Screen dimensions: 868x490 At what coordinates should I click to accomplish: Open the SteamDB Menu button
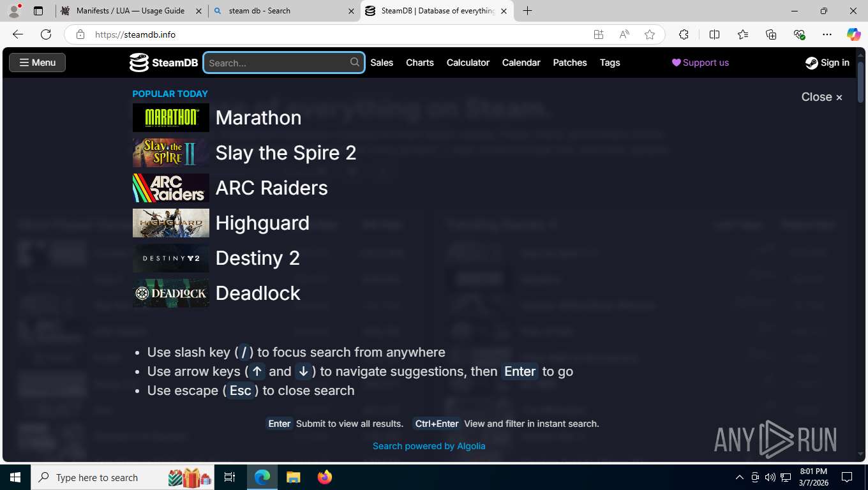tap(37, 63)
